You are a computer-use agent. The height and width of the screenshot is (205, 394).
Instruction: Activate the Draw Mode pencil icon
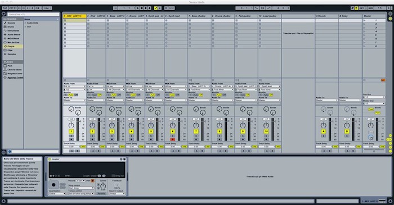click(x=352, y=8)
